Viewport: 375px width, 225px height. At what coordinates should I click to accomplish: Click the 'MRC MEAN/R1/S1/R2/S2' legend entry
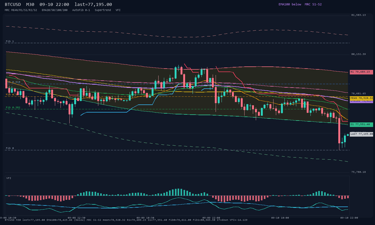pyautogui.click(x=21, y=10)
